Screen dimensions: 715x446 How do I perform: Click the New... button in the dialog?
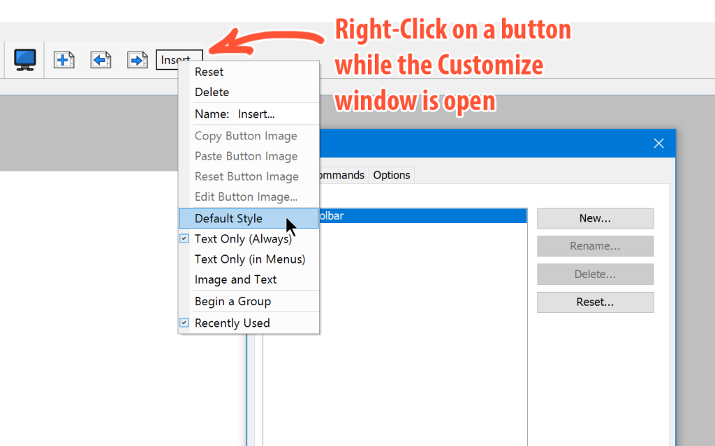[595, 219]
